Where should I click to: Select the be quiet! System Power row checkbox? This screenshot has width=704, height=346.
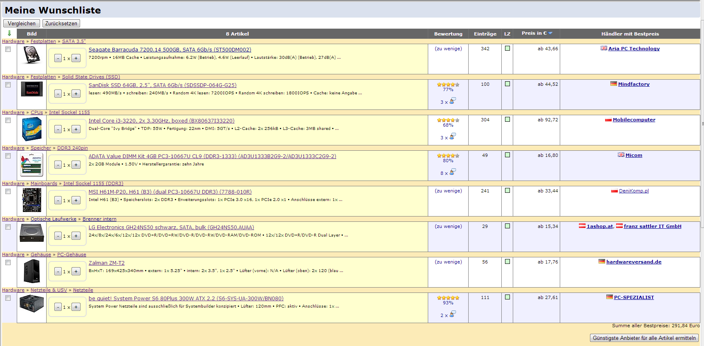pyautogui.click(x=8, y=298)
